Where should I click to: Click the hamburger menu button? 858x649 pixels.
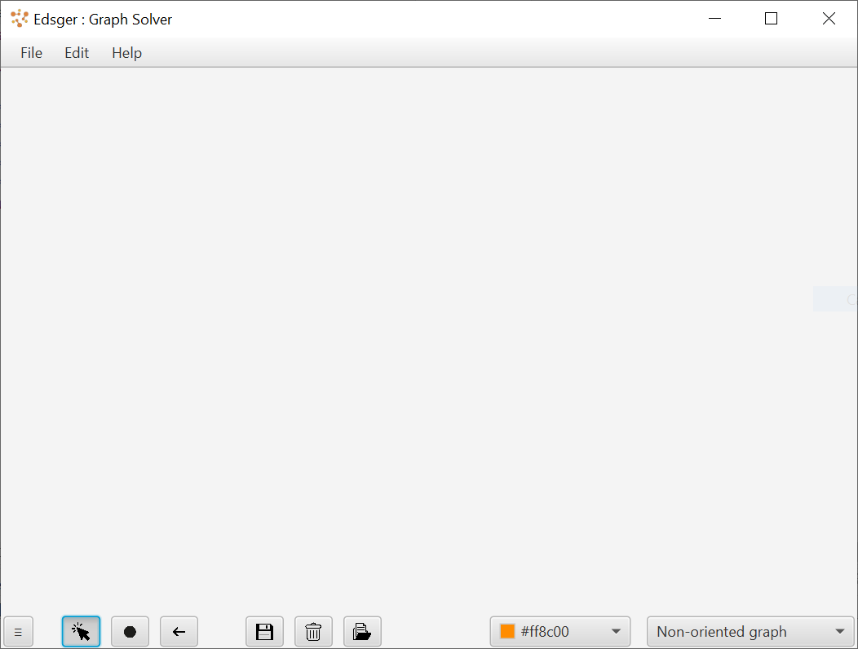[x=19, y=632]
